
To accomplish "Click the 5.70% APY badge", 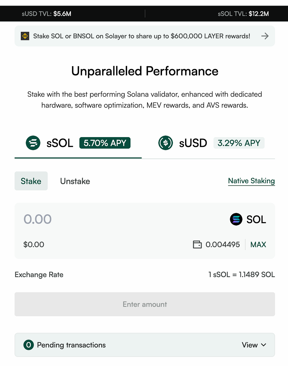I will 105,143.
